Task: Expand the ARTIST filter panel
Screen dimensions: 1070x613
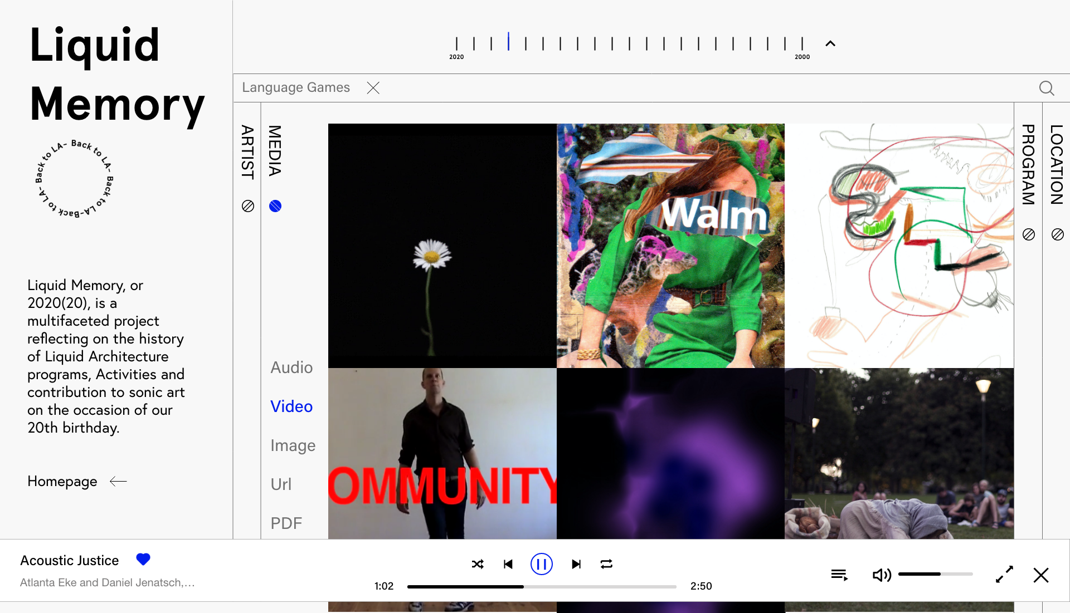Action: [x=247, y=152]
